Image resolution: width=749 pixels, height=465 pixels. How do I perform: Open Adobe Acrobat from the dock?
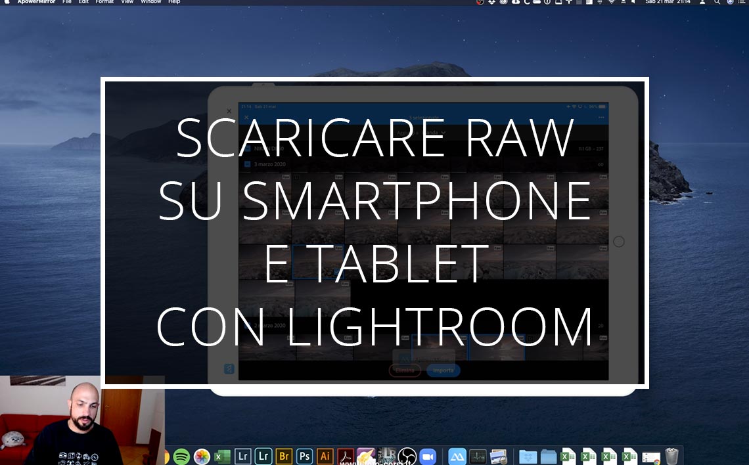pos(346,456)
